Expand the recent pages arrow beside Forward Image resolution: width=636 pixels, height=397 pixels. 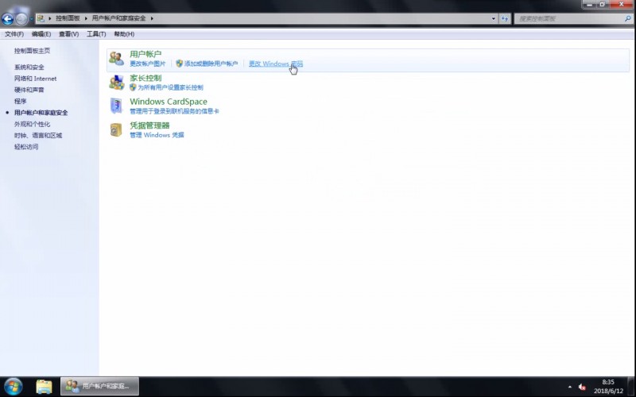click(x=31, y=18)
